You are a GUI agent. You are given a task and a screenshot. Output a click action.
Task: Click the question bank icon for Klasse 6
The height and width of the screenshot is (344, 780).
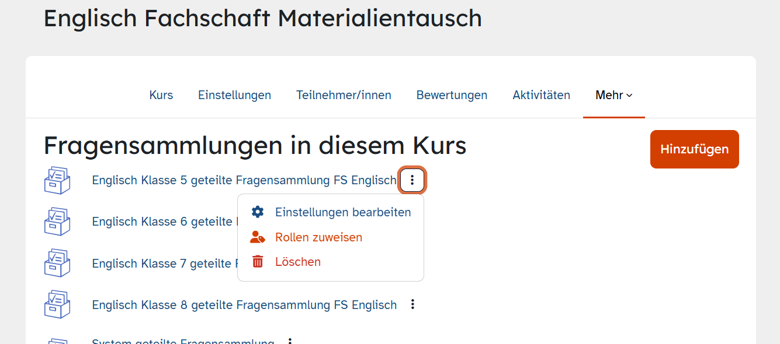[x=57, y=222]
